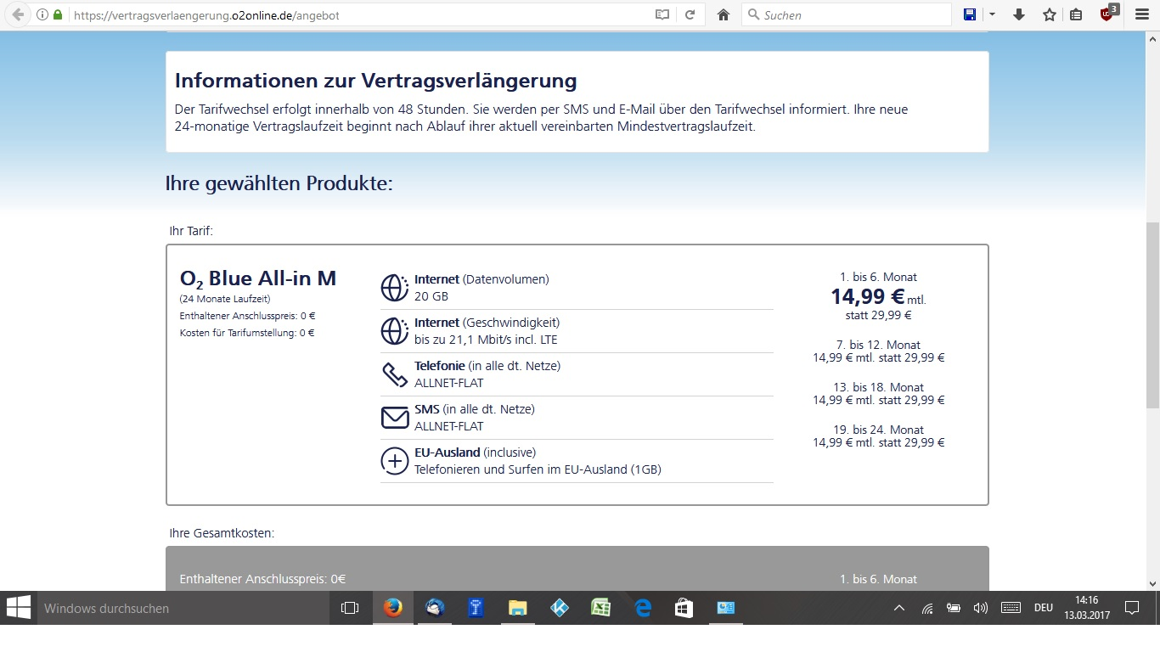
Task: Click the 'Informationen zur Vertragsverlängerung' heading
Action: [375, 81]
